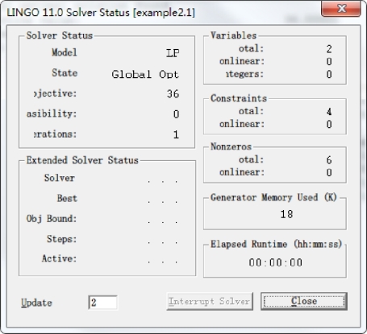The image size is (367, 334).
Task: Click the objective value 36
Action: [173, 94]
